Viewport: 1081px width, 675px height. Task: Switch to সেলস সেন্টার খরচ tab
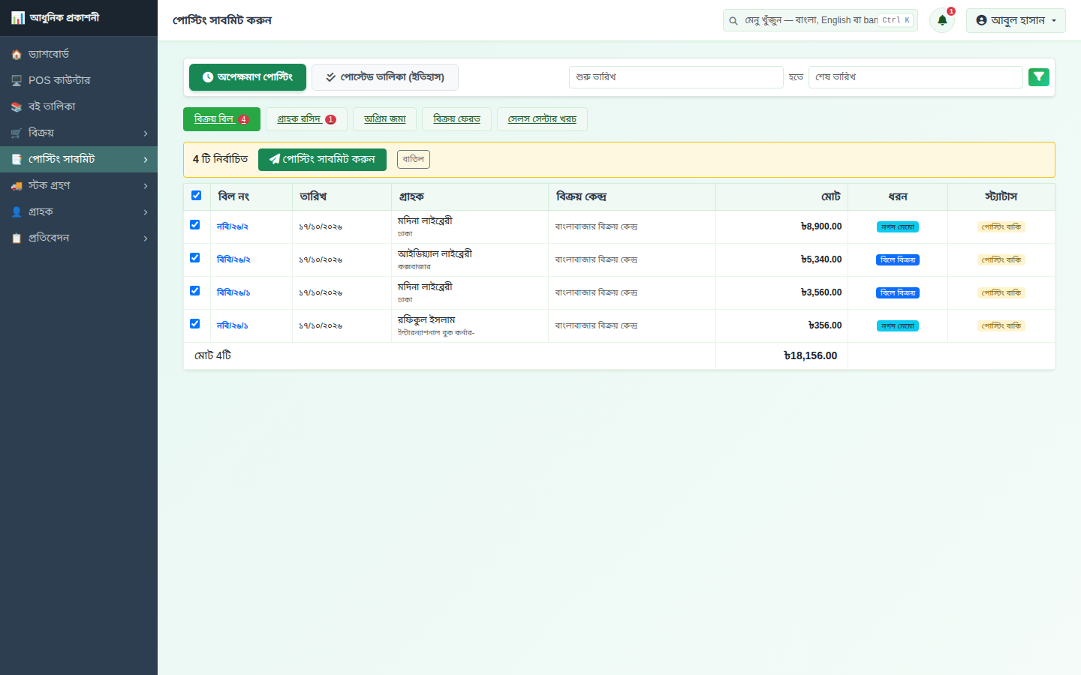(x=542, y=119)
